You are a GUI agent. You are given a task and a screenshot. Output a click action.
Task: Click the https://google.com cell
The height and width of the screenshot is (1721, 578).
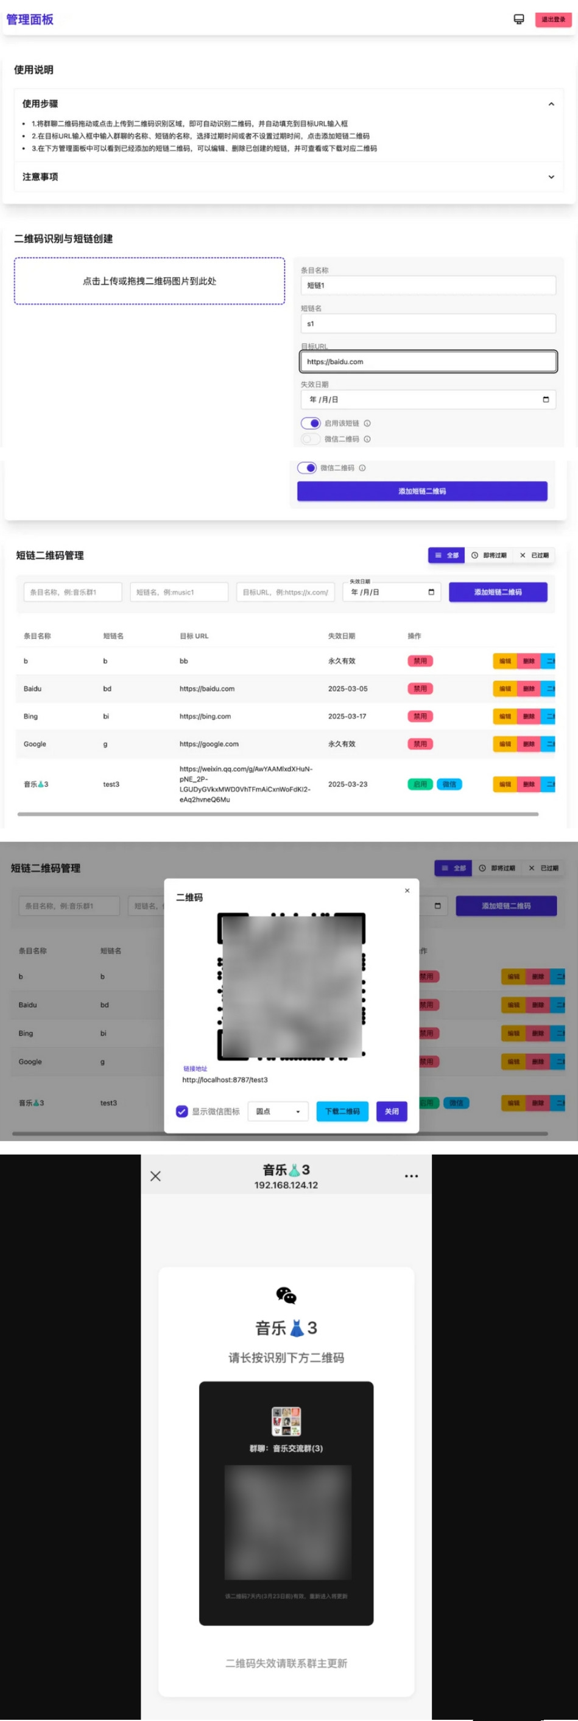pos(209,744)
